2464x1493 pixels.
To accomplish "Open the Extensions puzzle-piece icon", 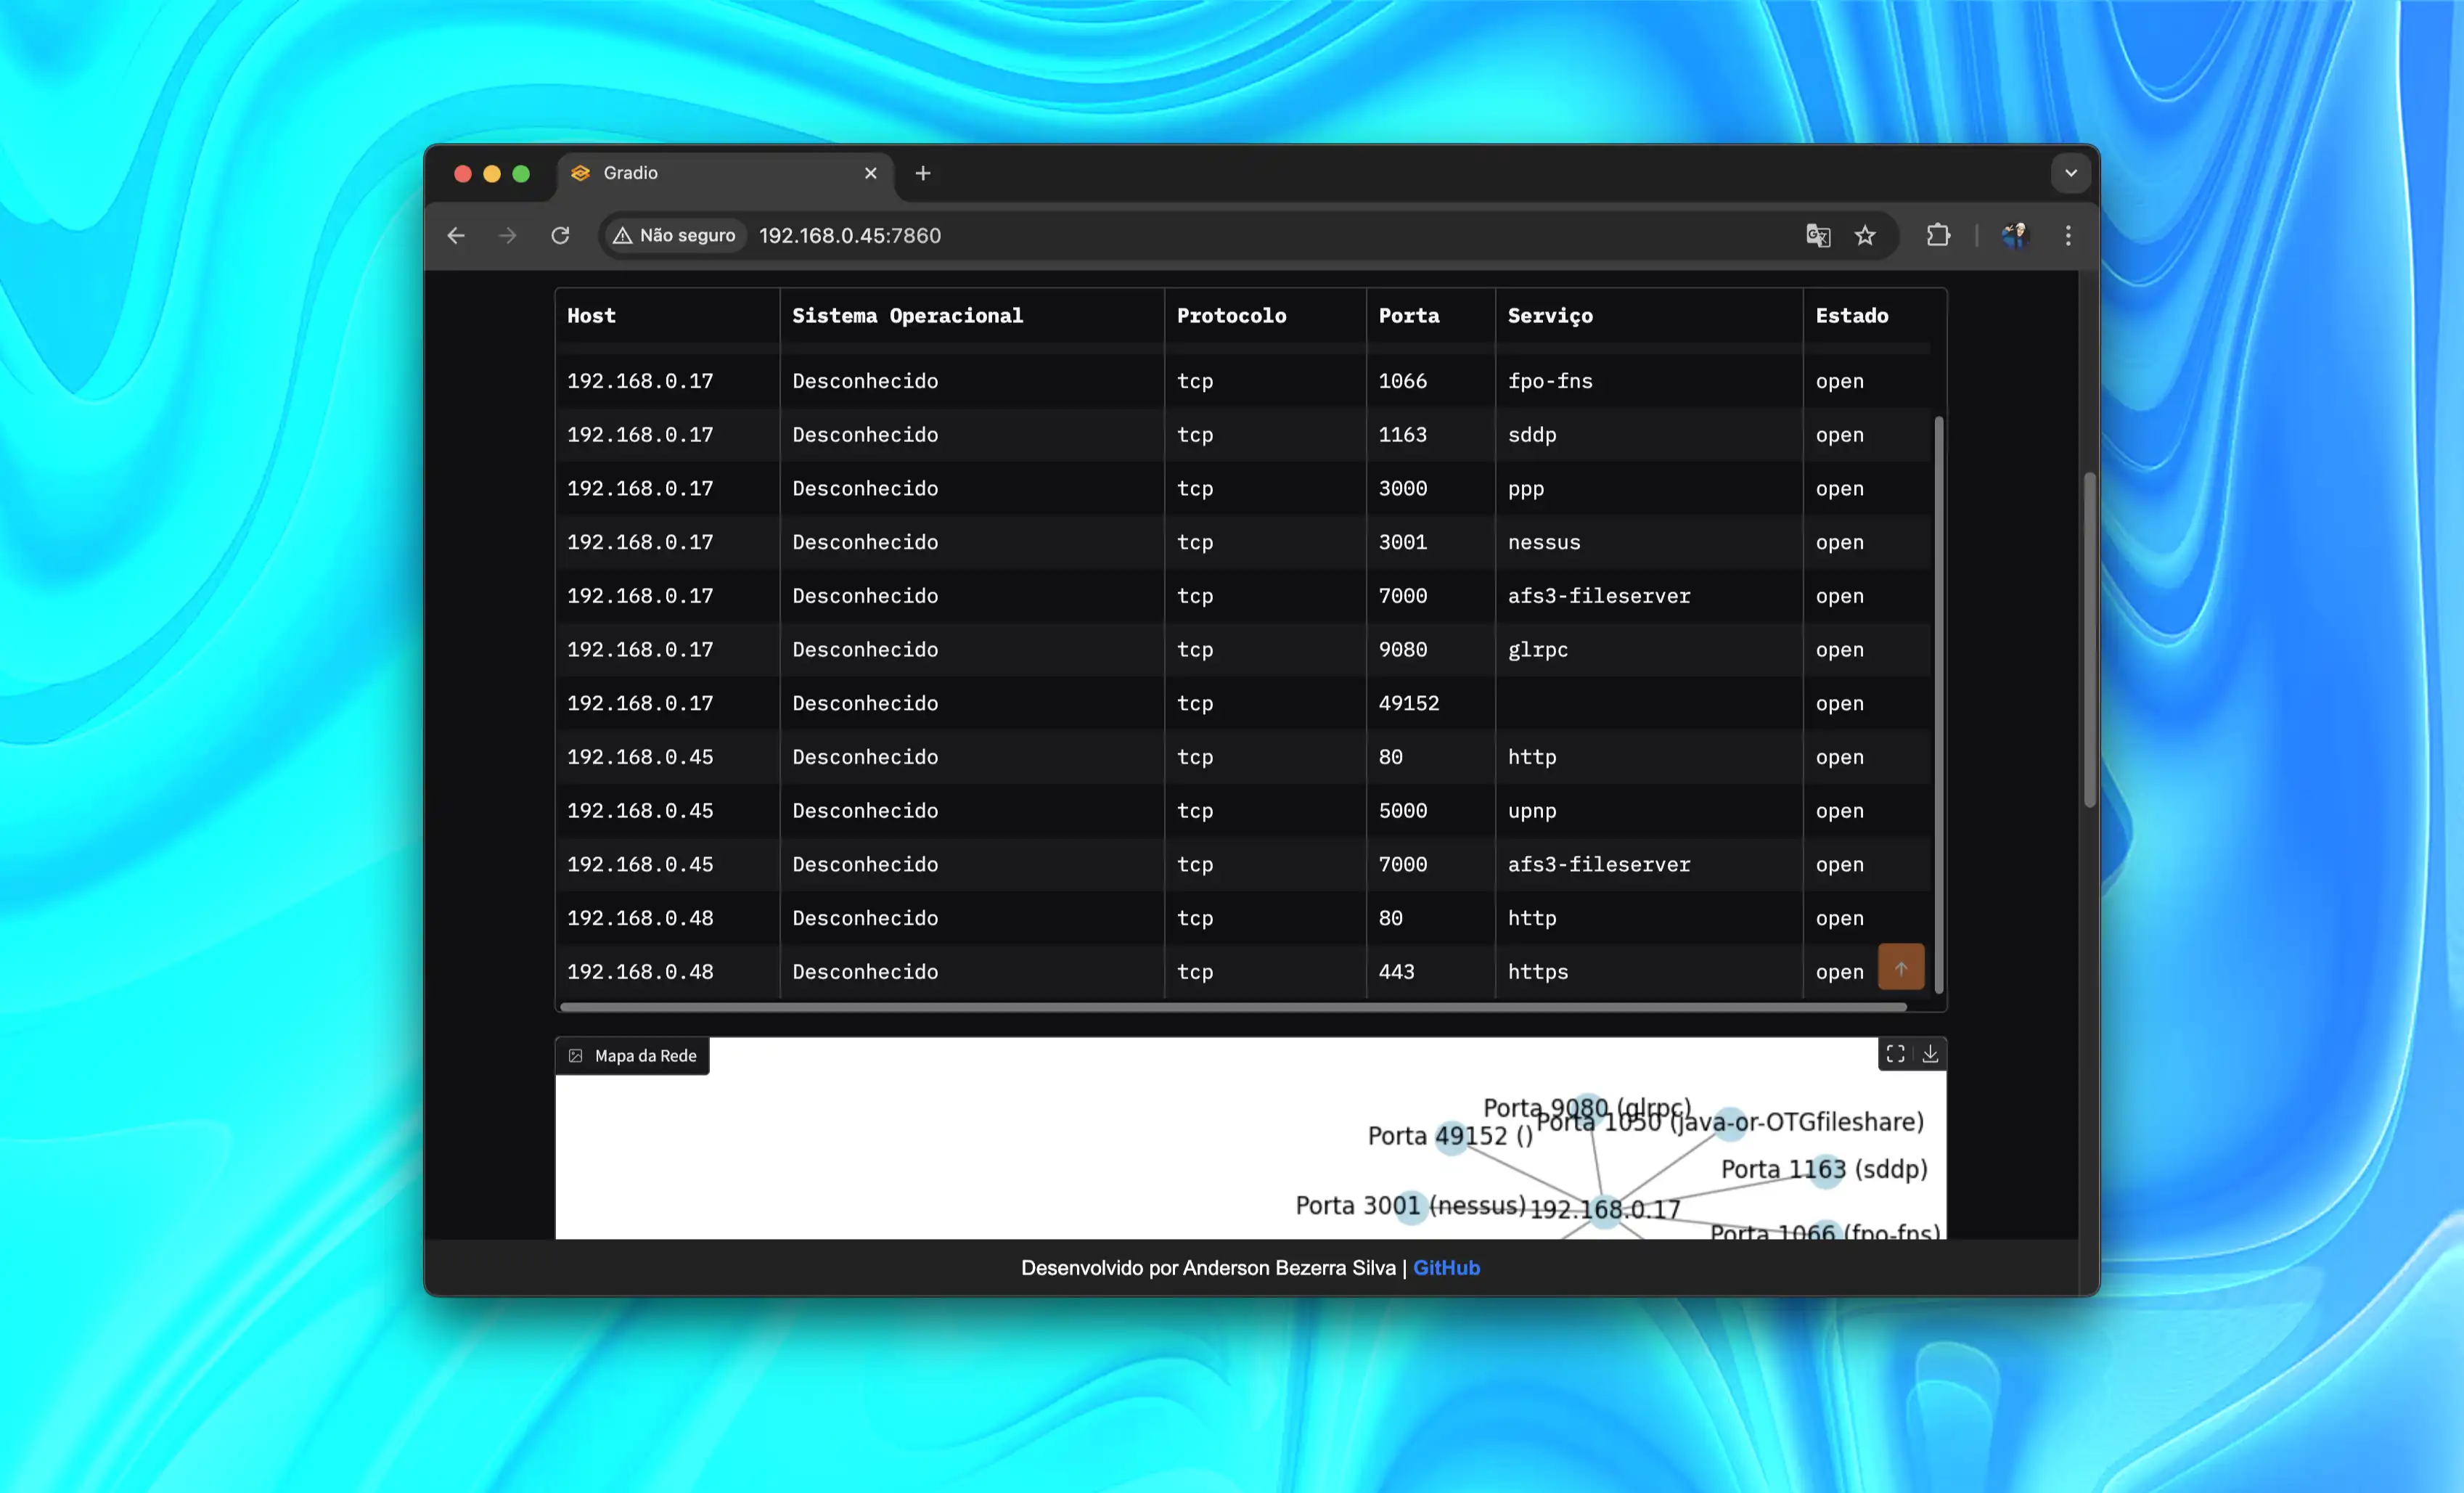I will 1938,236.
